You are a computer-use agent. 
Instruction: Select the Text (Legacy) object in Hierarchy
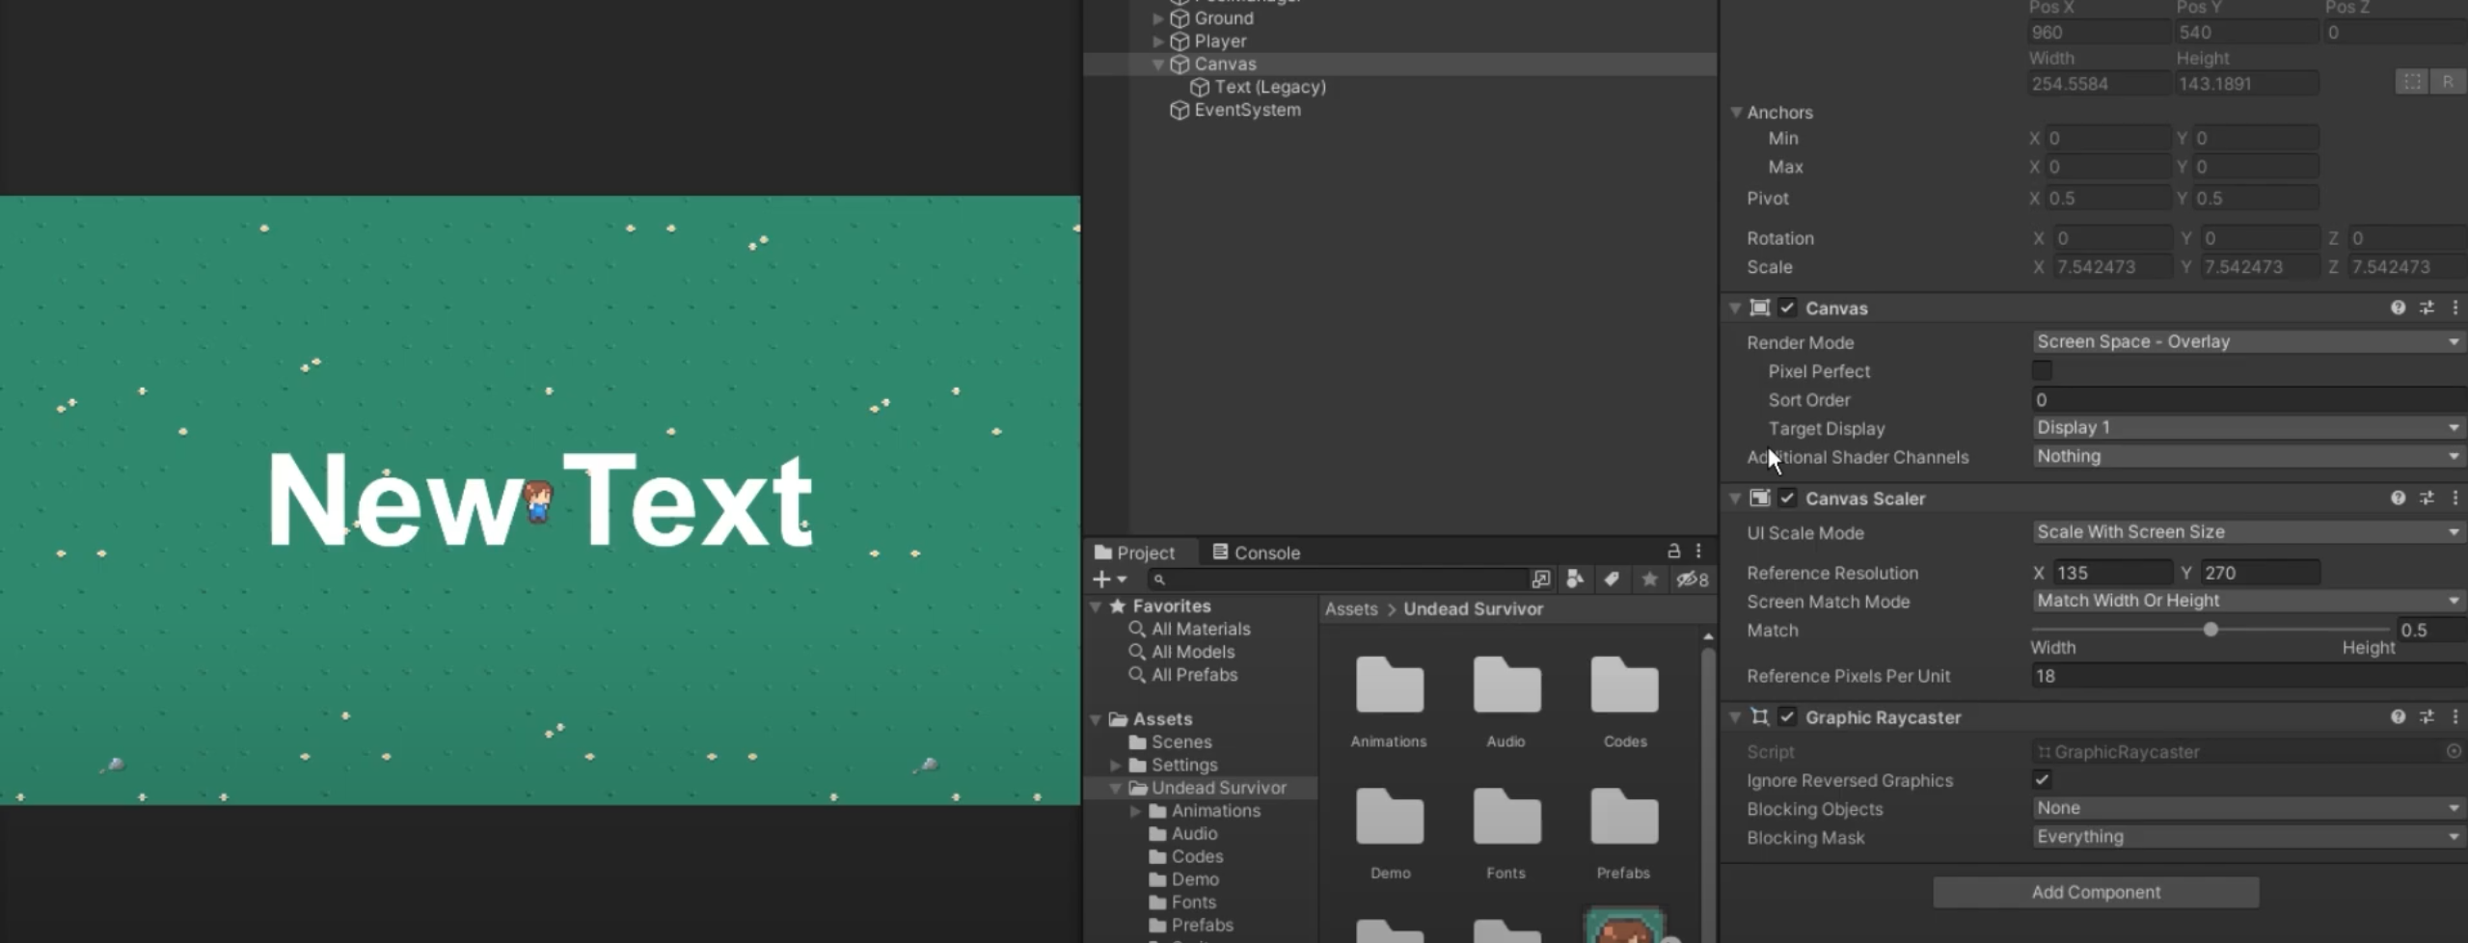pyautogui.click(x=1269, y=87)
